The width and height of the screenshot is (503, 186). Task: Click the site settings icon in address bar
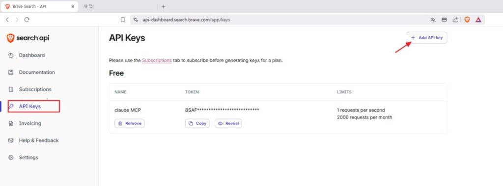[x=136, y=20]
